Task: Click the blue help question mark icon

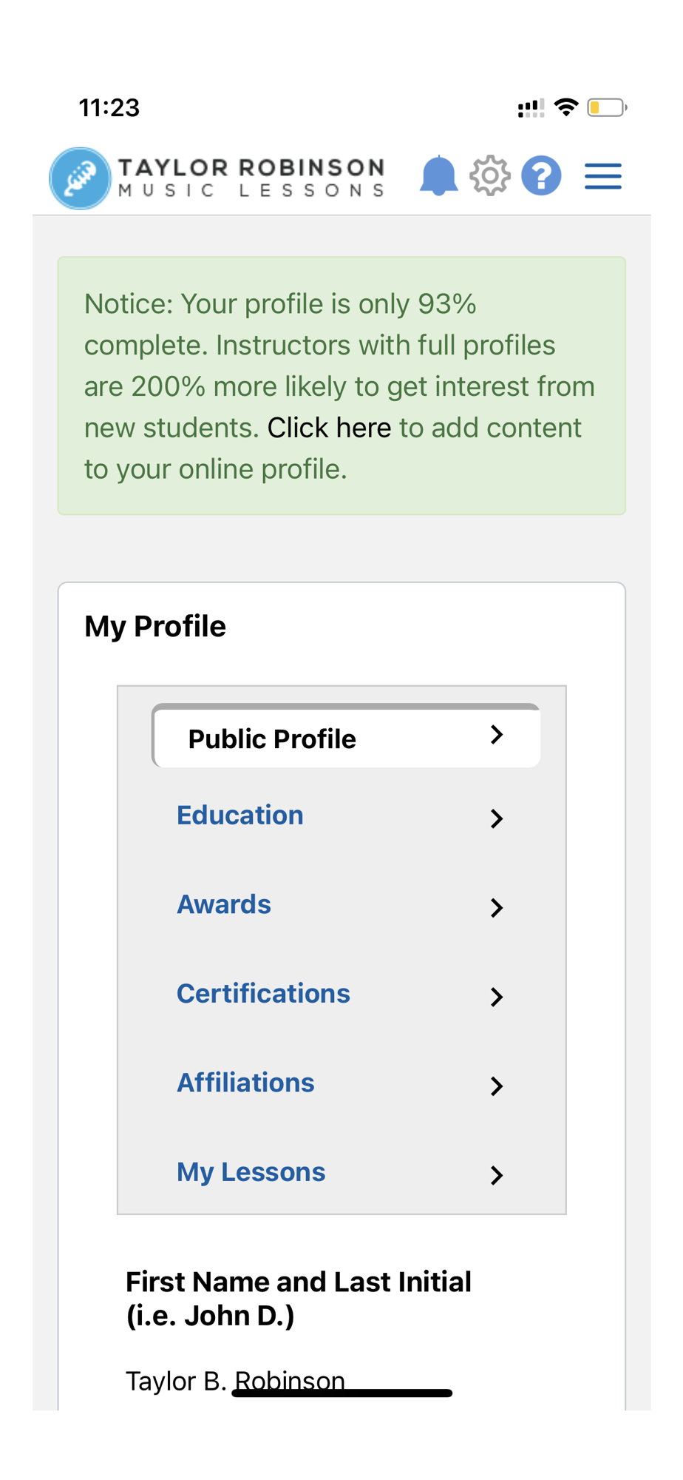Action: (541, 176)
